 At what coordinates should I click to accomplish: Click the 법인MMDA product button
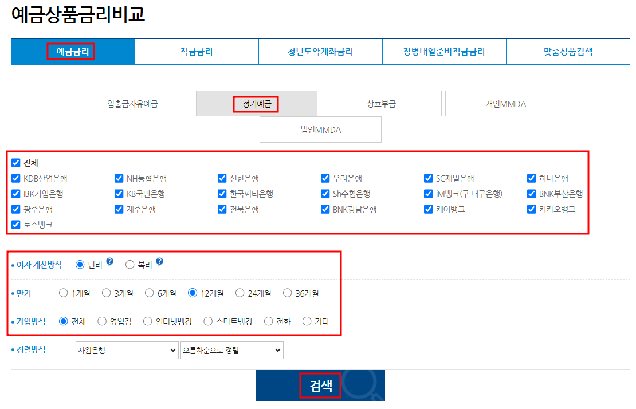point(320,129)
